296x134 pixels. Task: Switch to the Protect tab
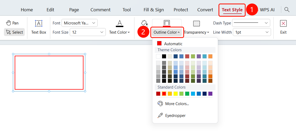(x=181, y=10)
